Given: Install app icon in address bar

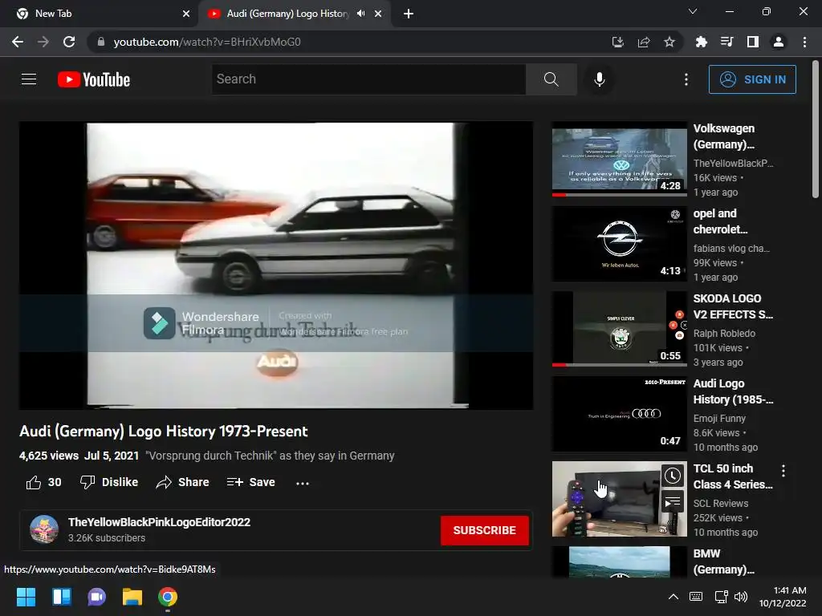Looking at the screenshot, I should [x=617, y=42].
